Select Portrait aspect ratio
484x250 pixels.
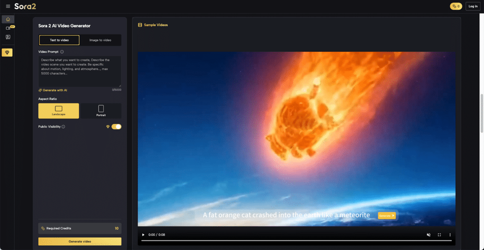point(101,111)
